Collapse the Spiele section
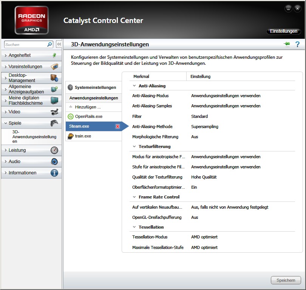Viewport: 306px width, 290px height. [5, 123]
